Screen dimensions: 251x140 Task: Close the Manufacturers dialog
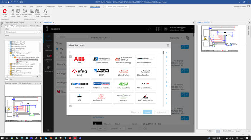coord(168,45)
